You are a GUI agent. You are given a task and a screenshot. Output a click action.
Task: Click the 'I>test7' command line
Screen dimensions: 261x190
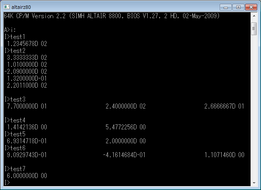click(15, 169)
